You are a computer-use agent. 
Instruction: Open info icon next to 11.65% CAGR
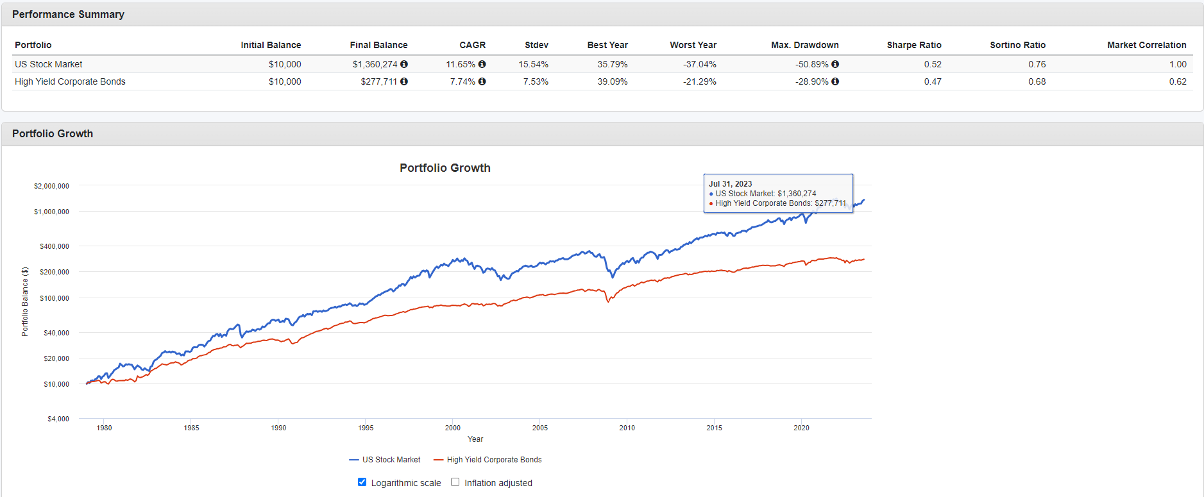coord(482,64)
